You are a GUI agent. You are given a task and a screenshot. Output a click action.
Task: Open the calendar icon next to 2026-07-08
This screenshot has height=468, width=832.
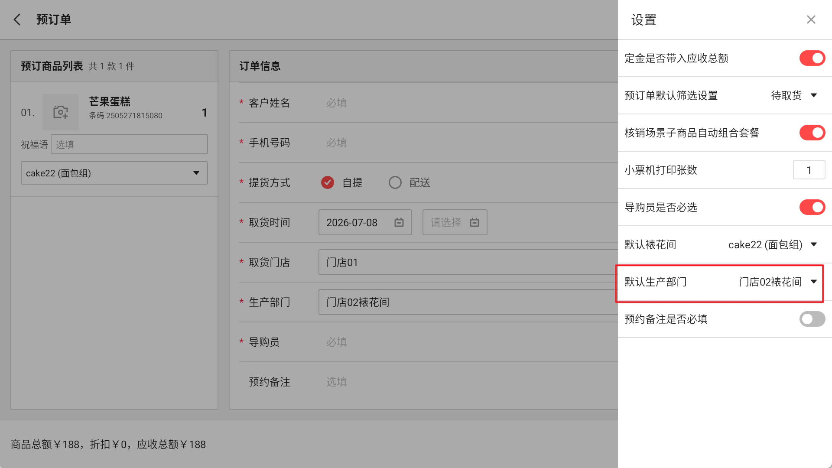click(x=399, y=222)
